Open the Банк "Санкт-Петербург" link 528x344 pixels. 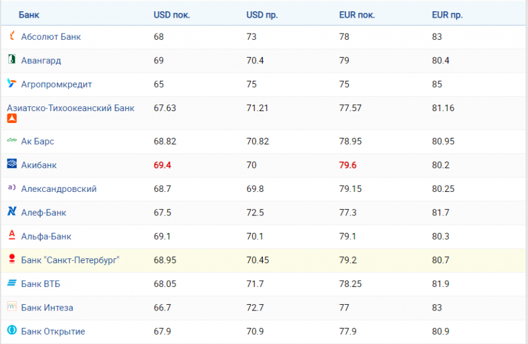pos(70,260)
